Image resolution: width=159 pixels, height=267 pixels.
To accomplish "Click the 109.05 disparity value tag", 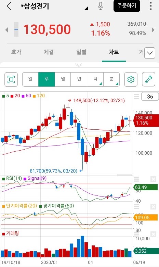I will [146, 218].
